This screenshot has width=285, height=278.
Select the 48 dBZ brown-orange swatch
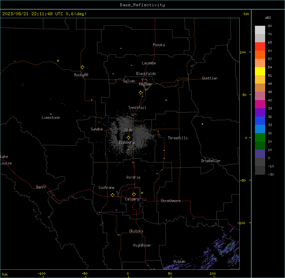(x=260, y=87)
